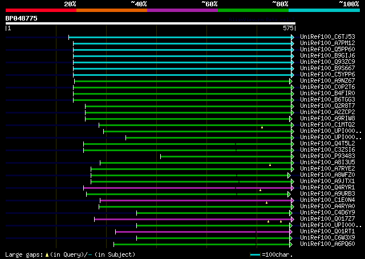Click the yellow query gap symbol in the bottom legend
365x259 pixels.
(x=47, y=255)
